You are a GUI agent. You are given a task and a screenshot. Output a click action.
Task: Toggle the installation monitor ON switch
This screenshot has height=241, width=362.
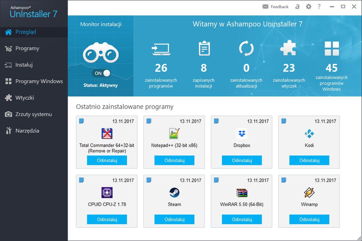pos(101,73)
